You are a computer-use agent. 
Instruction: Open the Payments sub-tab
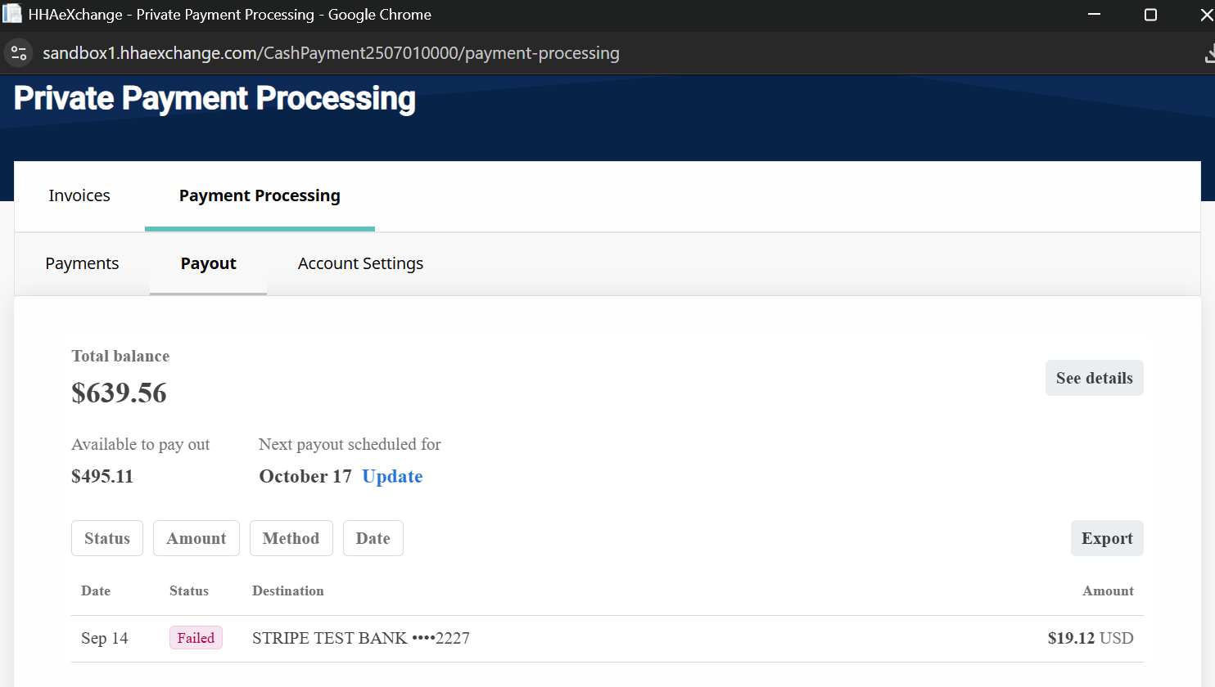[x=82, y=263]
